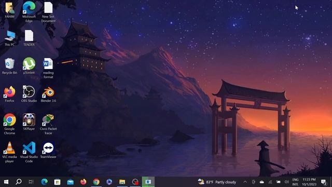Open the notification Action Center
This screenshot has height=187, width=332.
(324, 182)
